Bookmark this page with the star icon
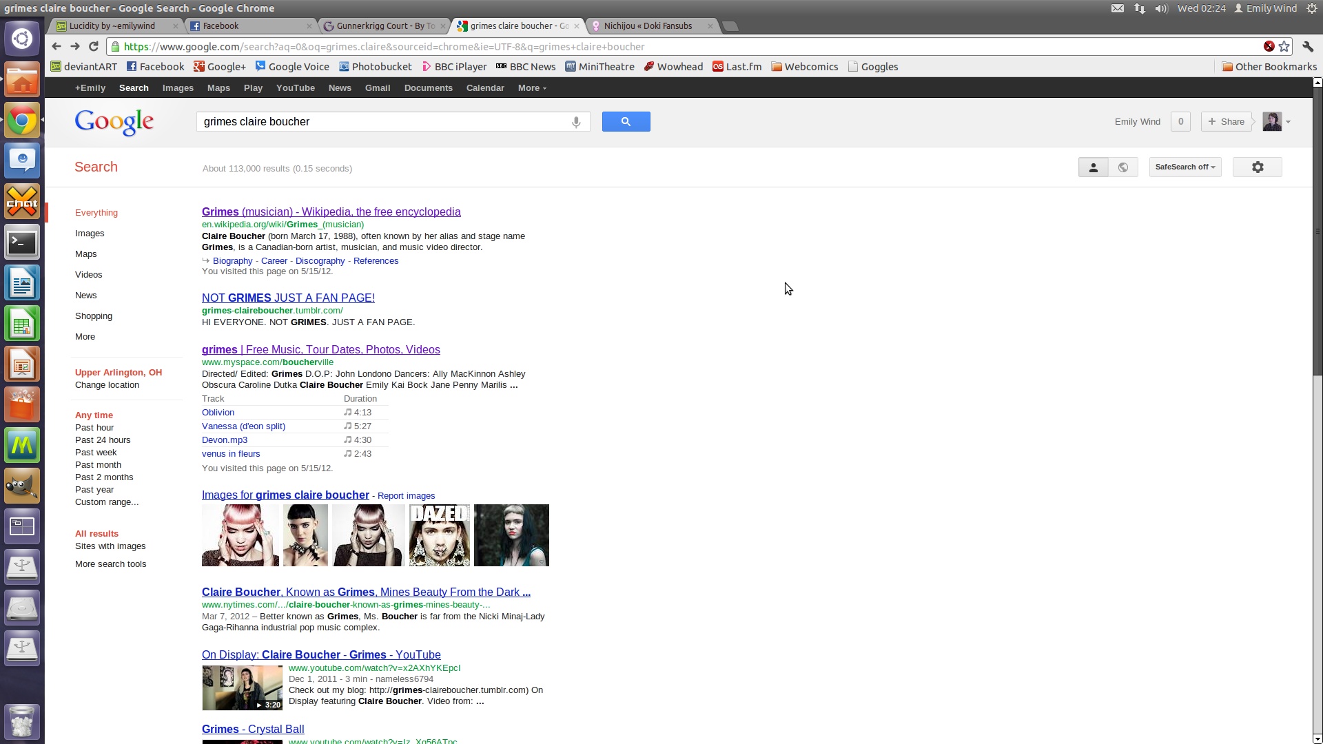The height and width of the screenshot is (744, 1323). (x=1284, y=47)
